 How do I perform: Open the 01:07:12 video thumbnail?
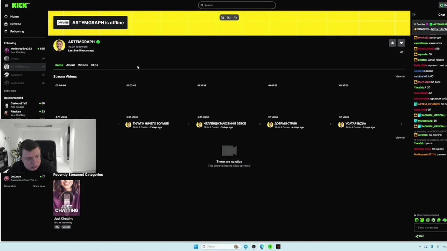(300, 101)
